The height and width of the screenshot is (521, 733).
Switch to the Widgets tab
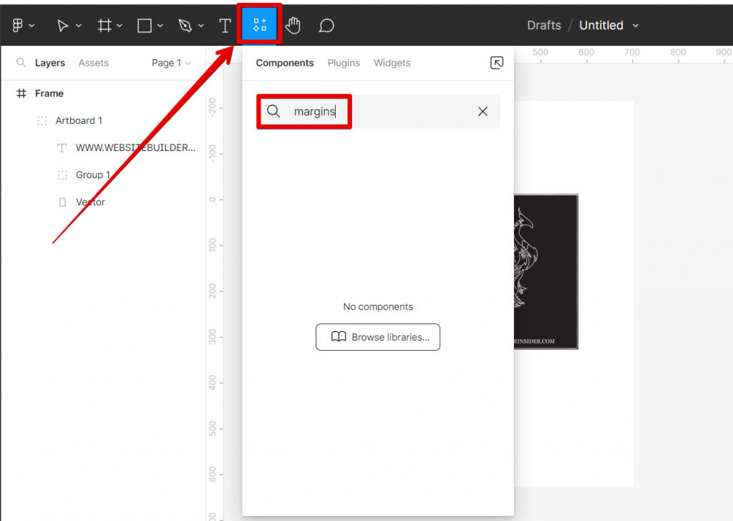392,63
